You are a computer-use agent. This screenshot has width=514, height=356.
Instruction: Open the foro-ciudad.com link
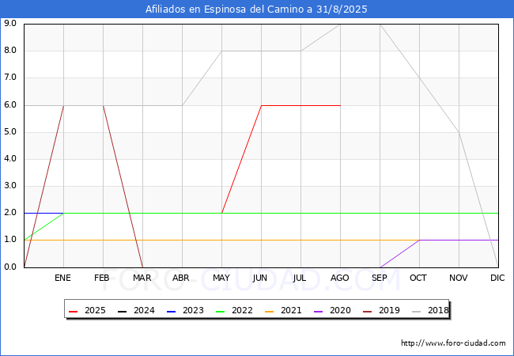(x=453, y=343)
